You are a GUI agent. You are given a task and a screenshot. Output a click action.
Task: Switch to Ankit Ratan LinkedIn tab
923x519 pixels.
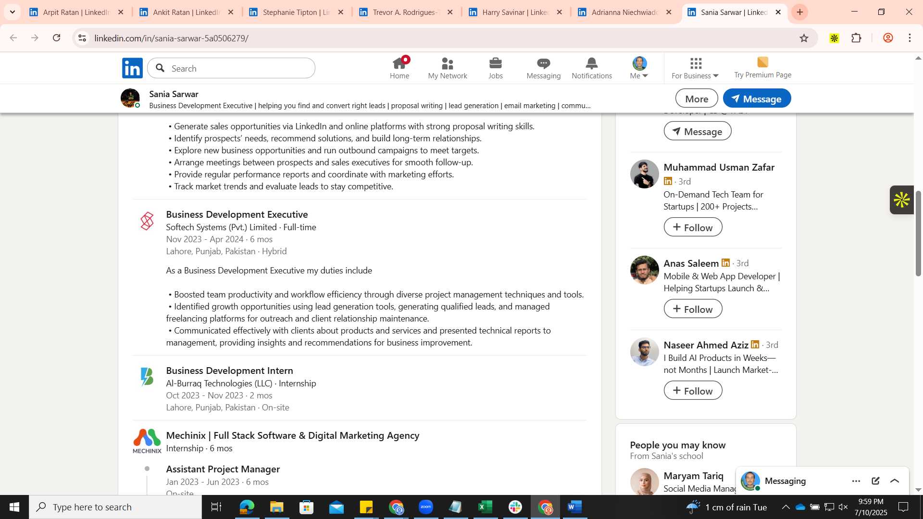185,12
